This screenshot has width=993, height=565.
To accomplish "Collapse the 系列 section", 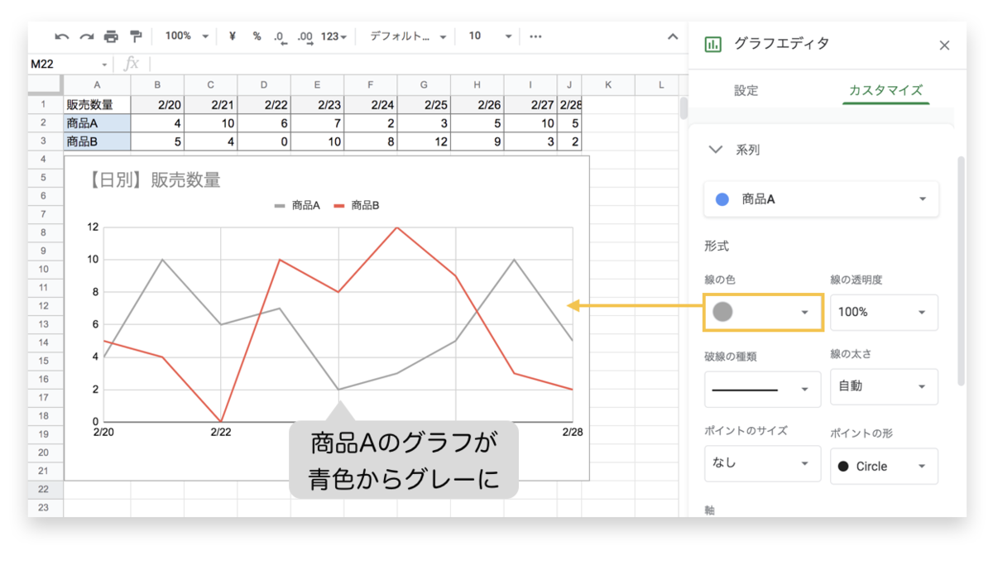I will 715,150.
